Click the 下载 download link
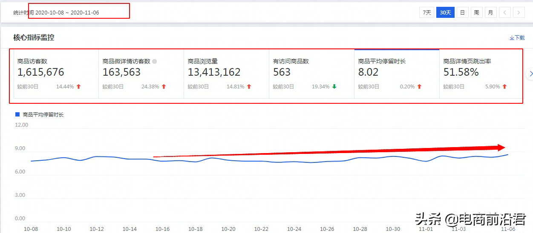Screen dimensions: 533x233 tap(517, 37)
